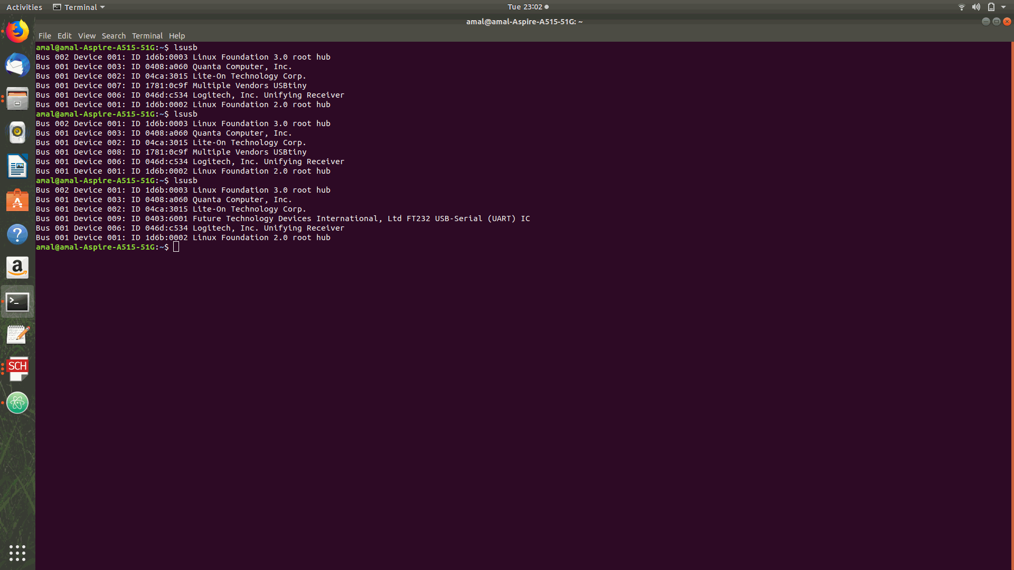This screenshot has width=1014, height=570.
Task: Open the Search menu
Action: 114,36
